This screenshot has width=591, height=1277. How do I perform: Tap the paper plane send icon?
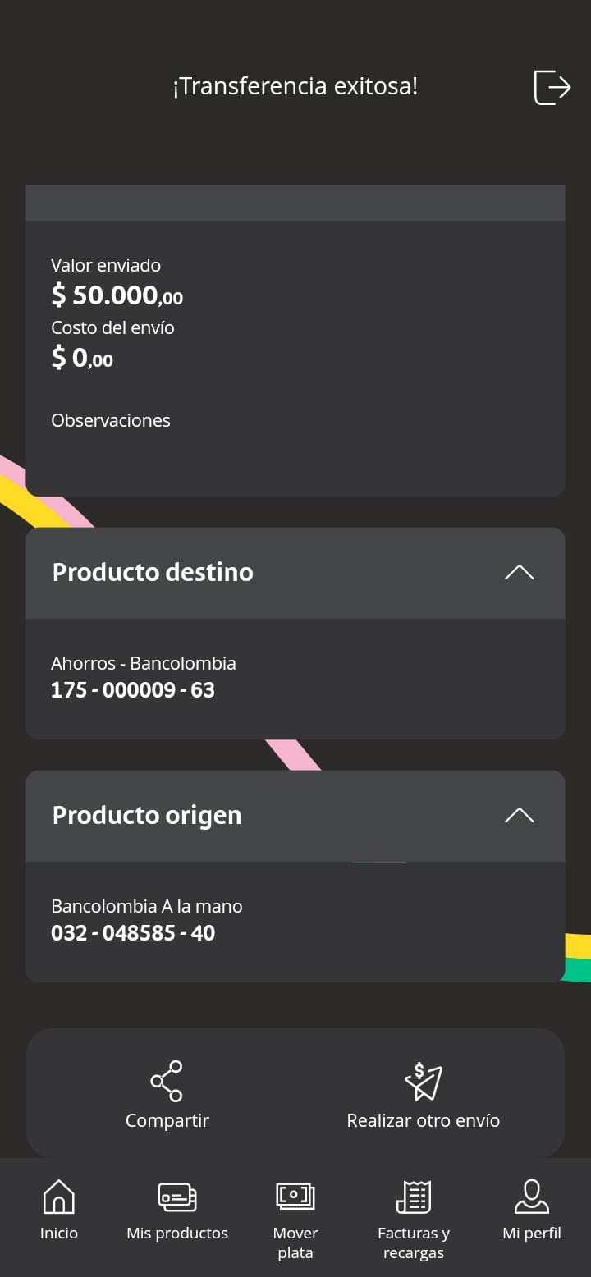pyautogui.click(x=424, y=1081)
